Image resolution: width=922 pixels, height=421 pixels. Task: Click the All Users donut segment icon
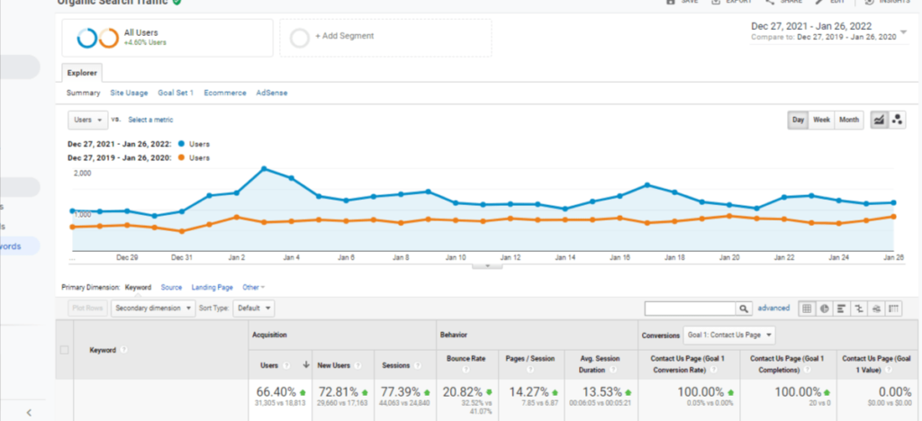pos(97,38)
